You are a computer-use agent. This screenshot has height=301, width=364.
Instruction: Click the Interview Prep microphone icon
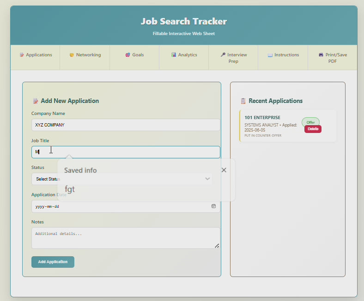[x=223, y=55]
